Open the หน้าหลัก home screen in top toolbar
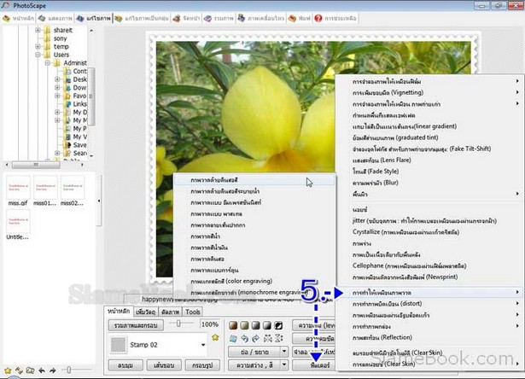Screen dimensions: 525x379 pos(19,19)
